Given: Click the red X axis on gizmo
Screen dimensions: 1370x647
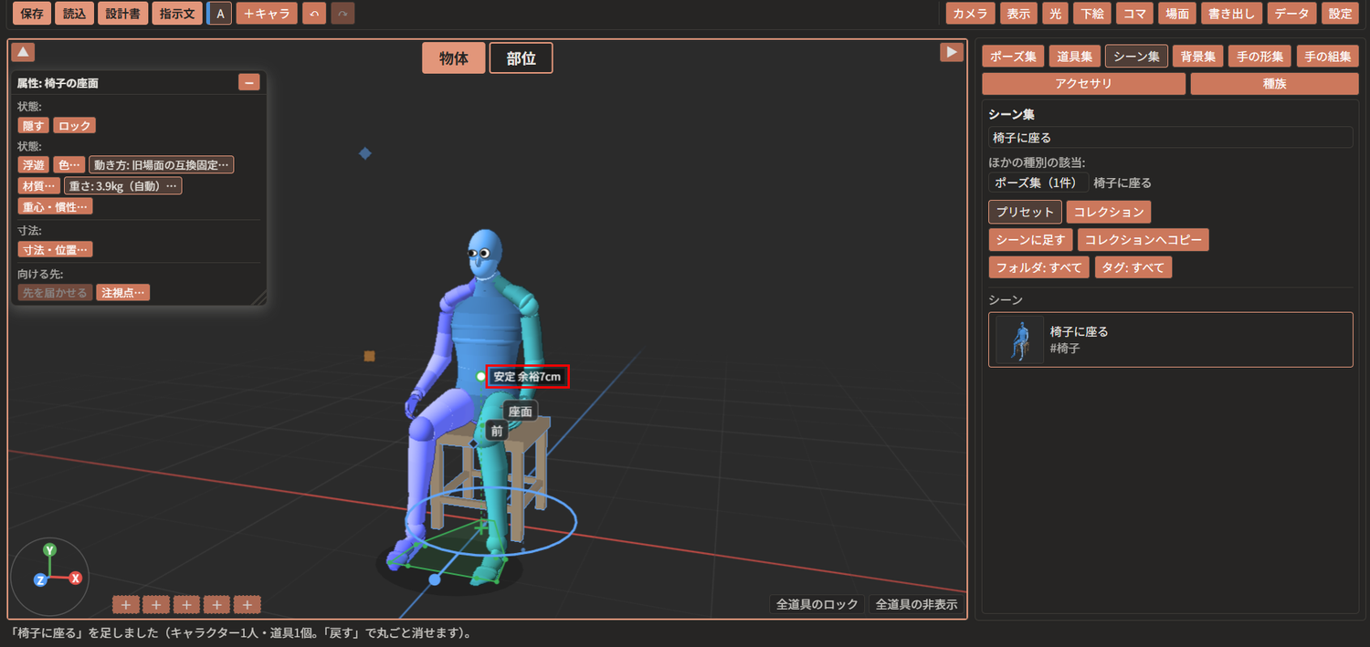Looking at the screenshot, I should (x=76, y=578).
